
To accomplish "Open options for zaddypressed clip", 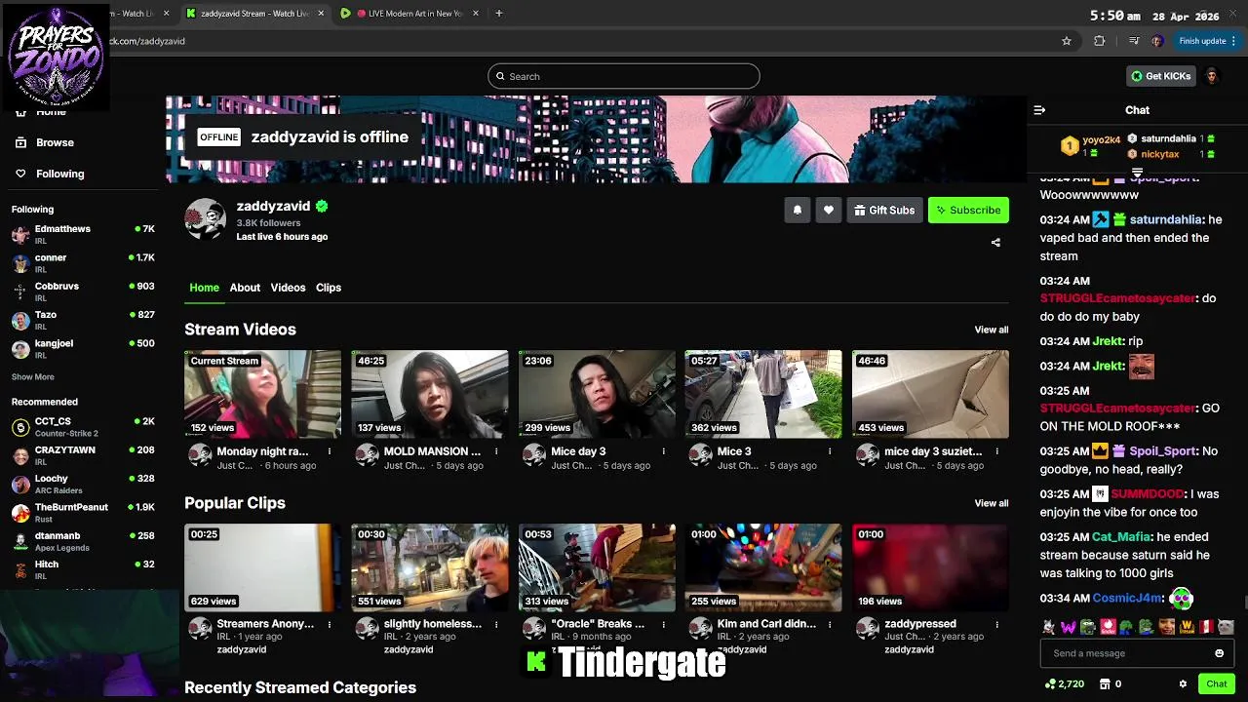I will (x=996, y=624).
